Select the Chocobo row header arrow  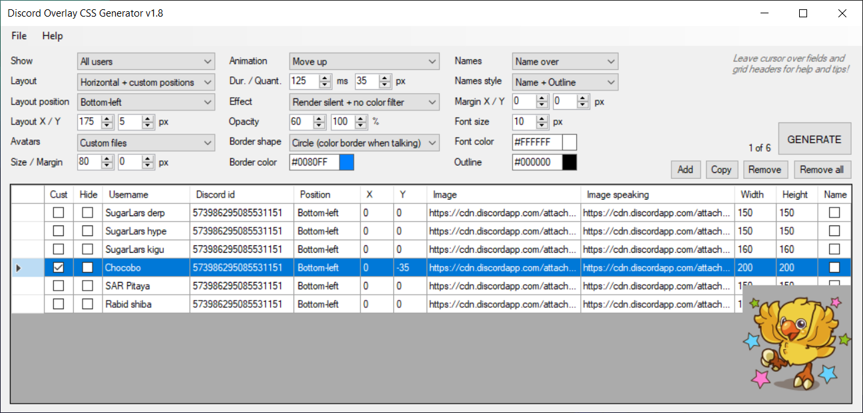[18, 268]
